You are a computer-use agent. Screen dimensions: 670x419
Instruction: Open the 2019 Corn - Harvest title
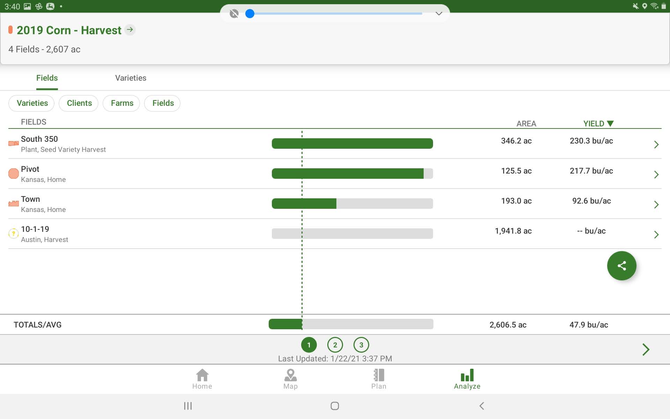[x=69, y=30]
